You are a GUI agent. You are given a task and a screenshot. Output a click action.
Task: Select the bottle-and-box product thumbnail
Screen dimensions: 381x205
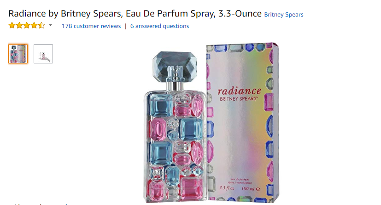18,54
